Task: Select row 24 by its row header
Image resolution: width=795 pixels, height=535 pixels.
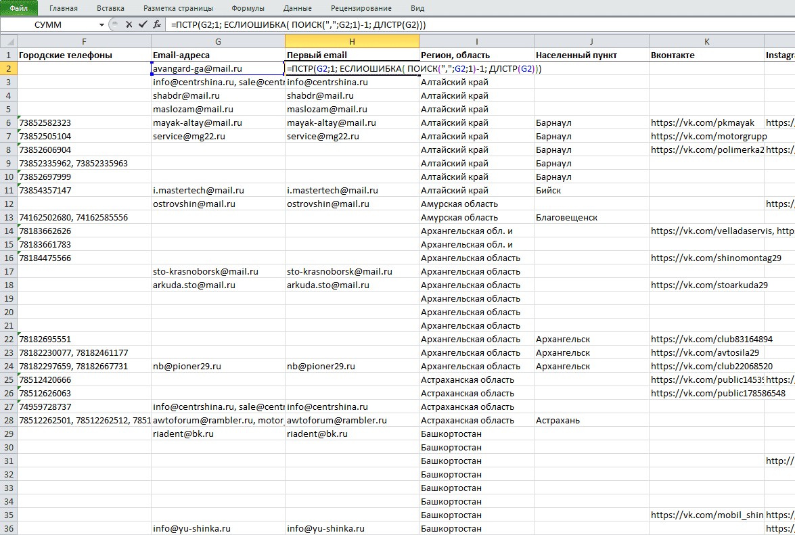Action: pyautogui.click(x=9, y=366)
